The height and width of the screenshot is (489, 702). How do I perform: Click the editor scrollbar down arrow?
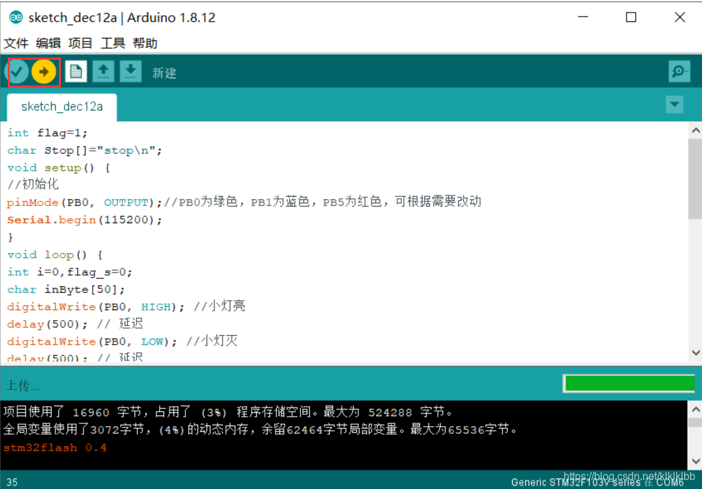(x=695, y=353)
